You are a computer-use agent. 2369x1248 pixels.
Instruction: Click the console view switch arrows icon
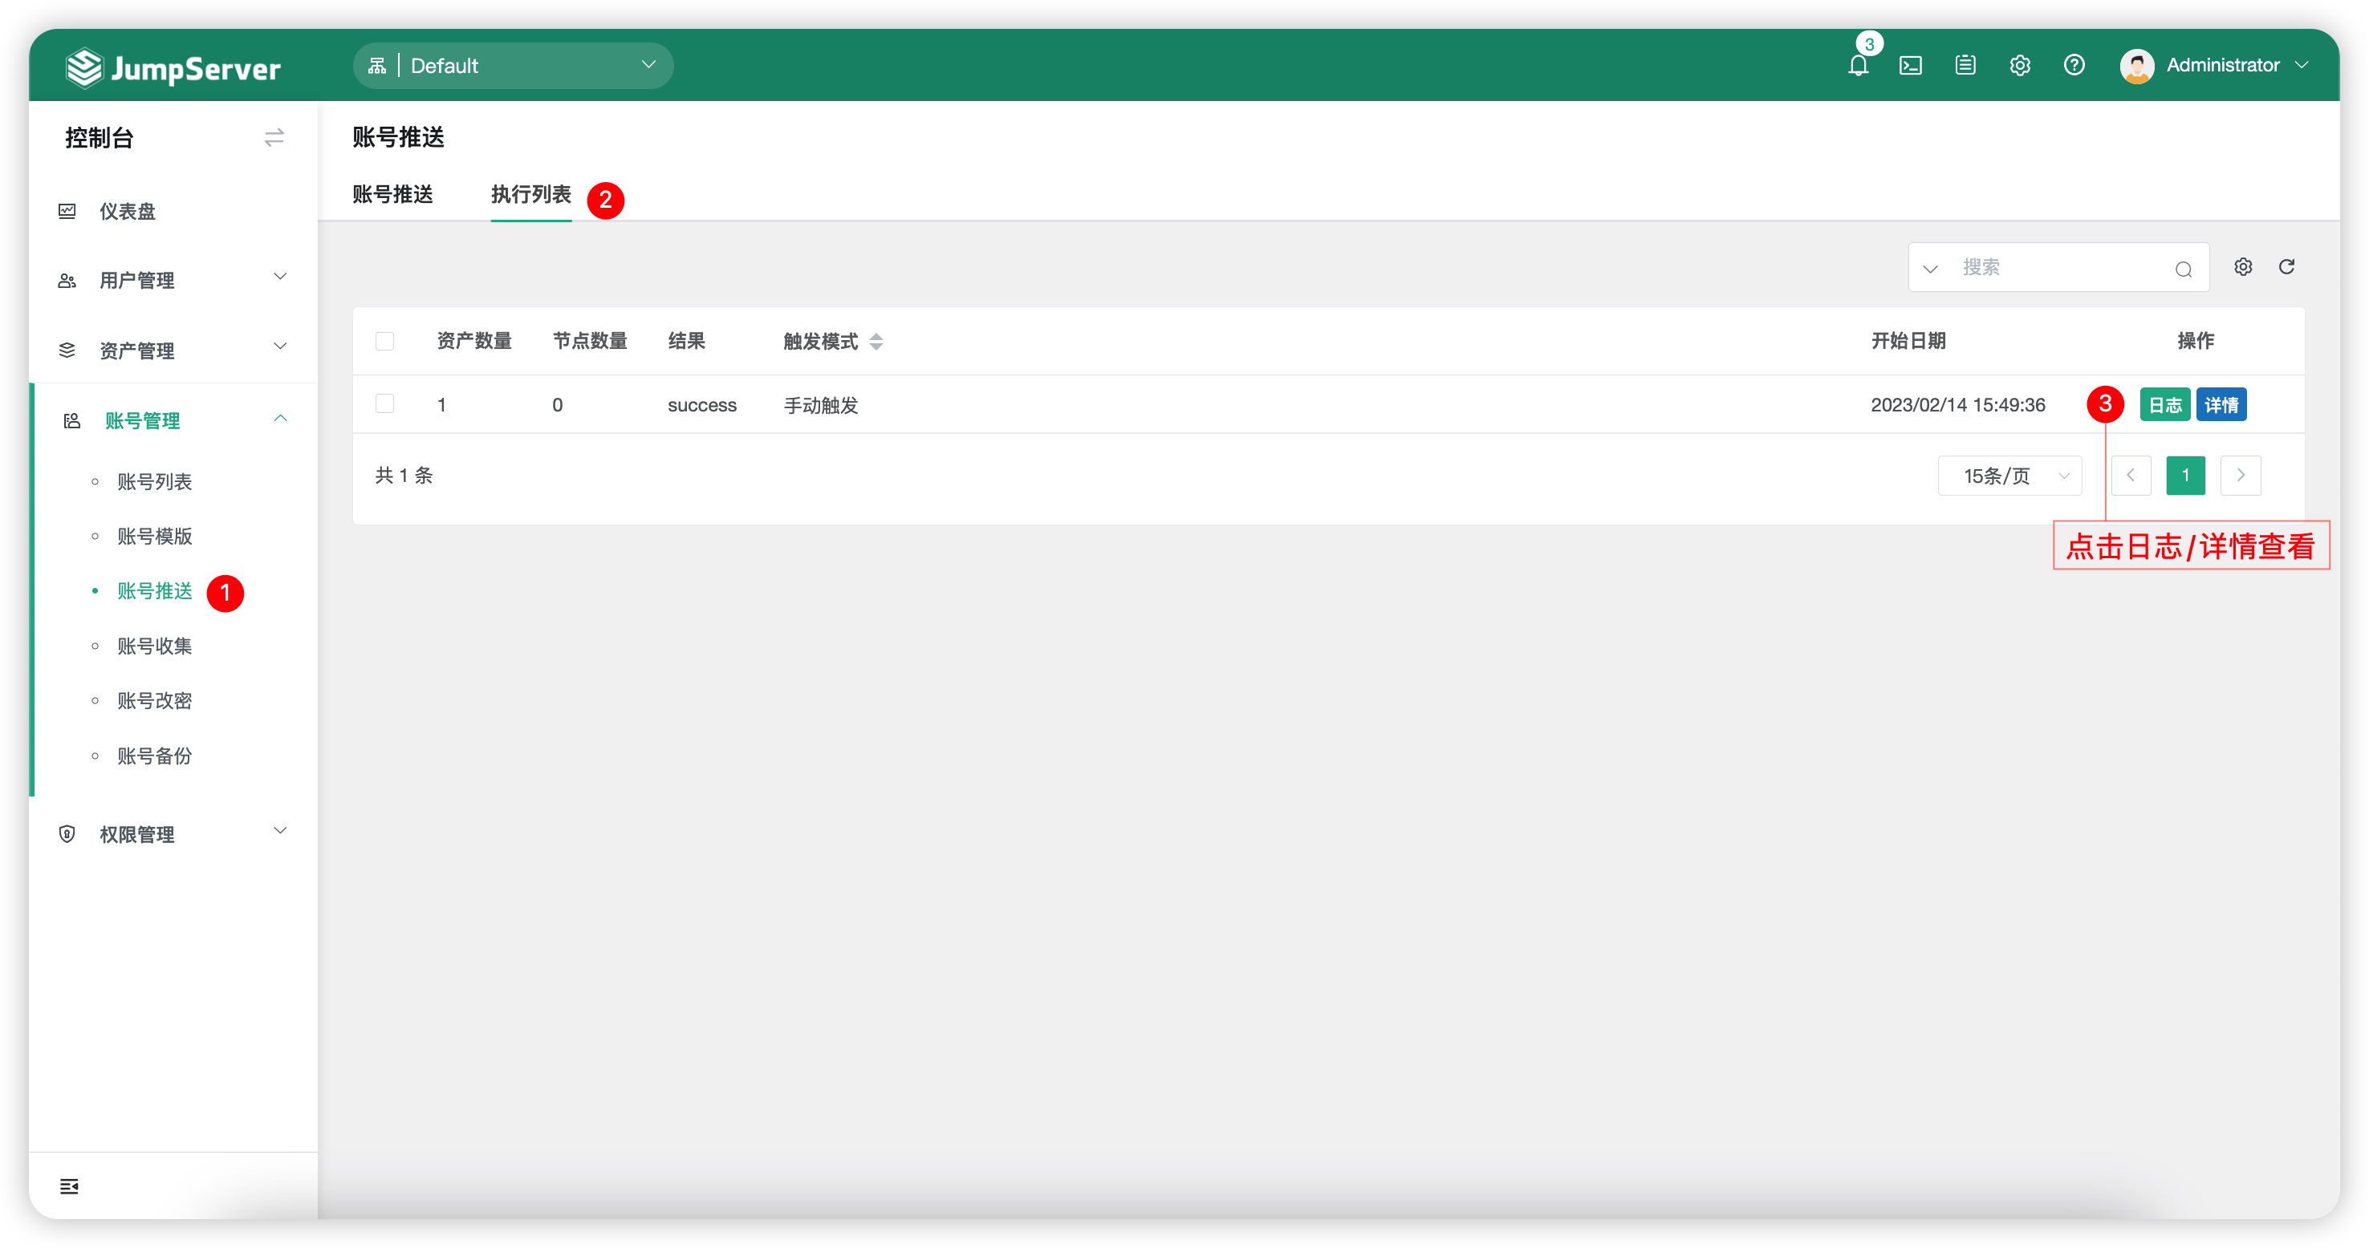[x=274, y=138]
